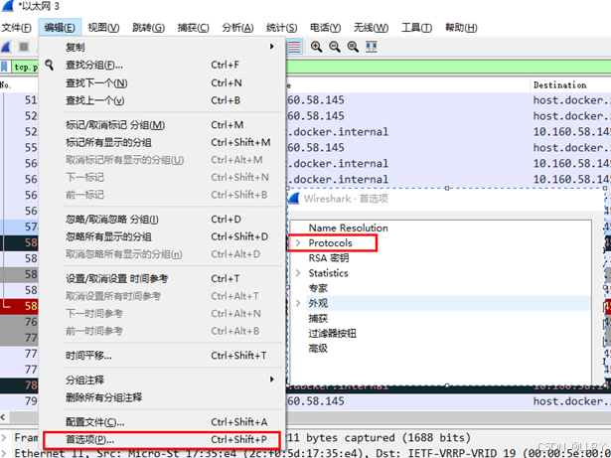The image size is (611, 458).
Task: Click the horizontal scrollbar left arrow
Action: [x=4, y=417]
